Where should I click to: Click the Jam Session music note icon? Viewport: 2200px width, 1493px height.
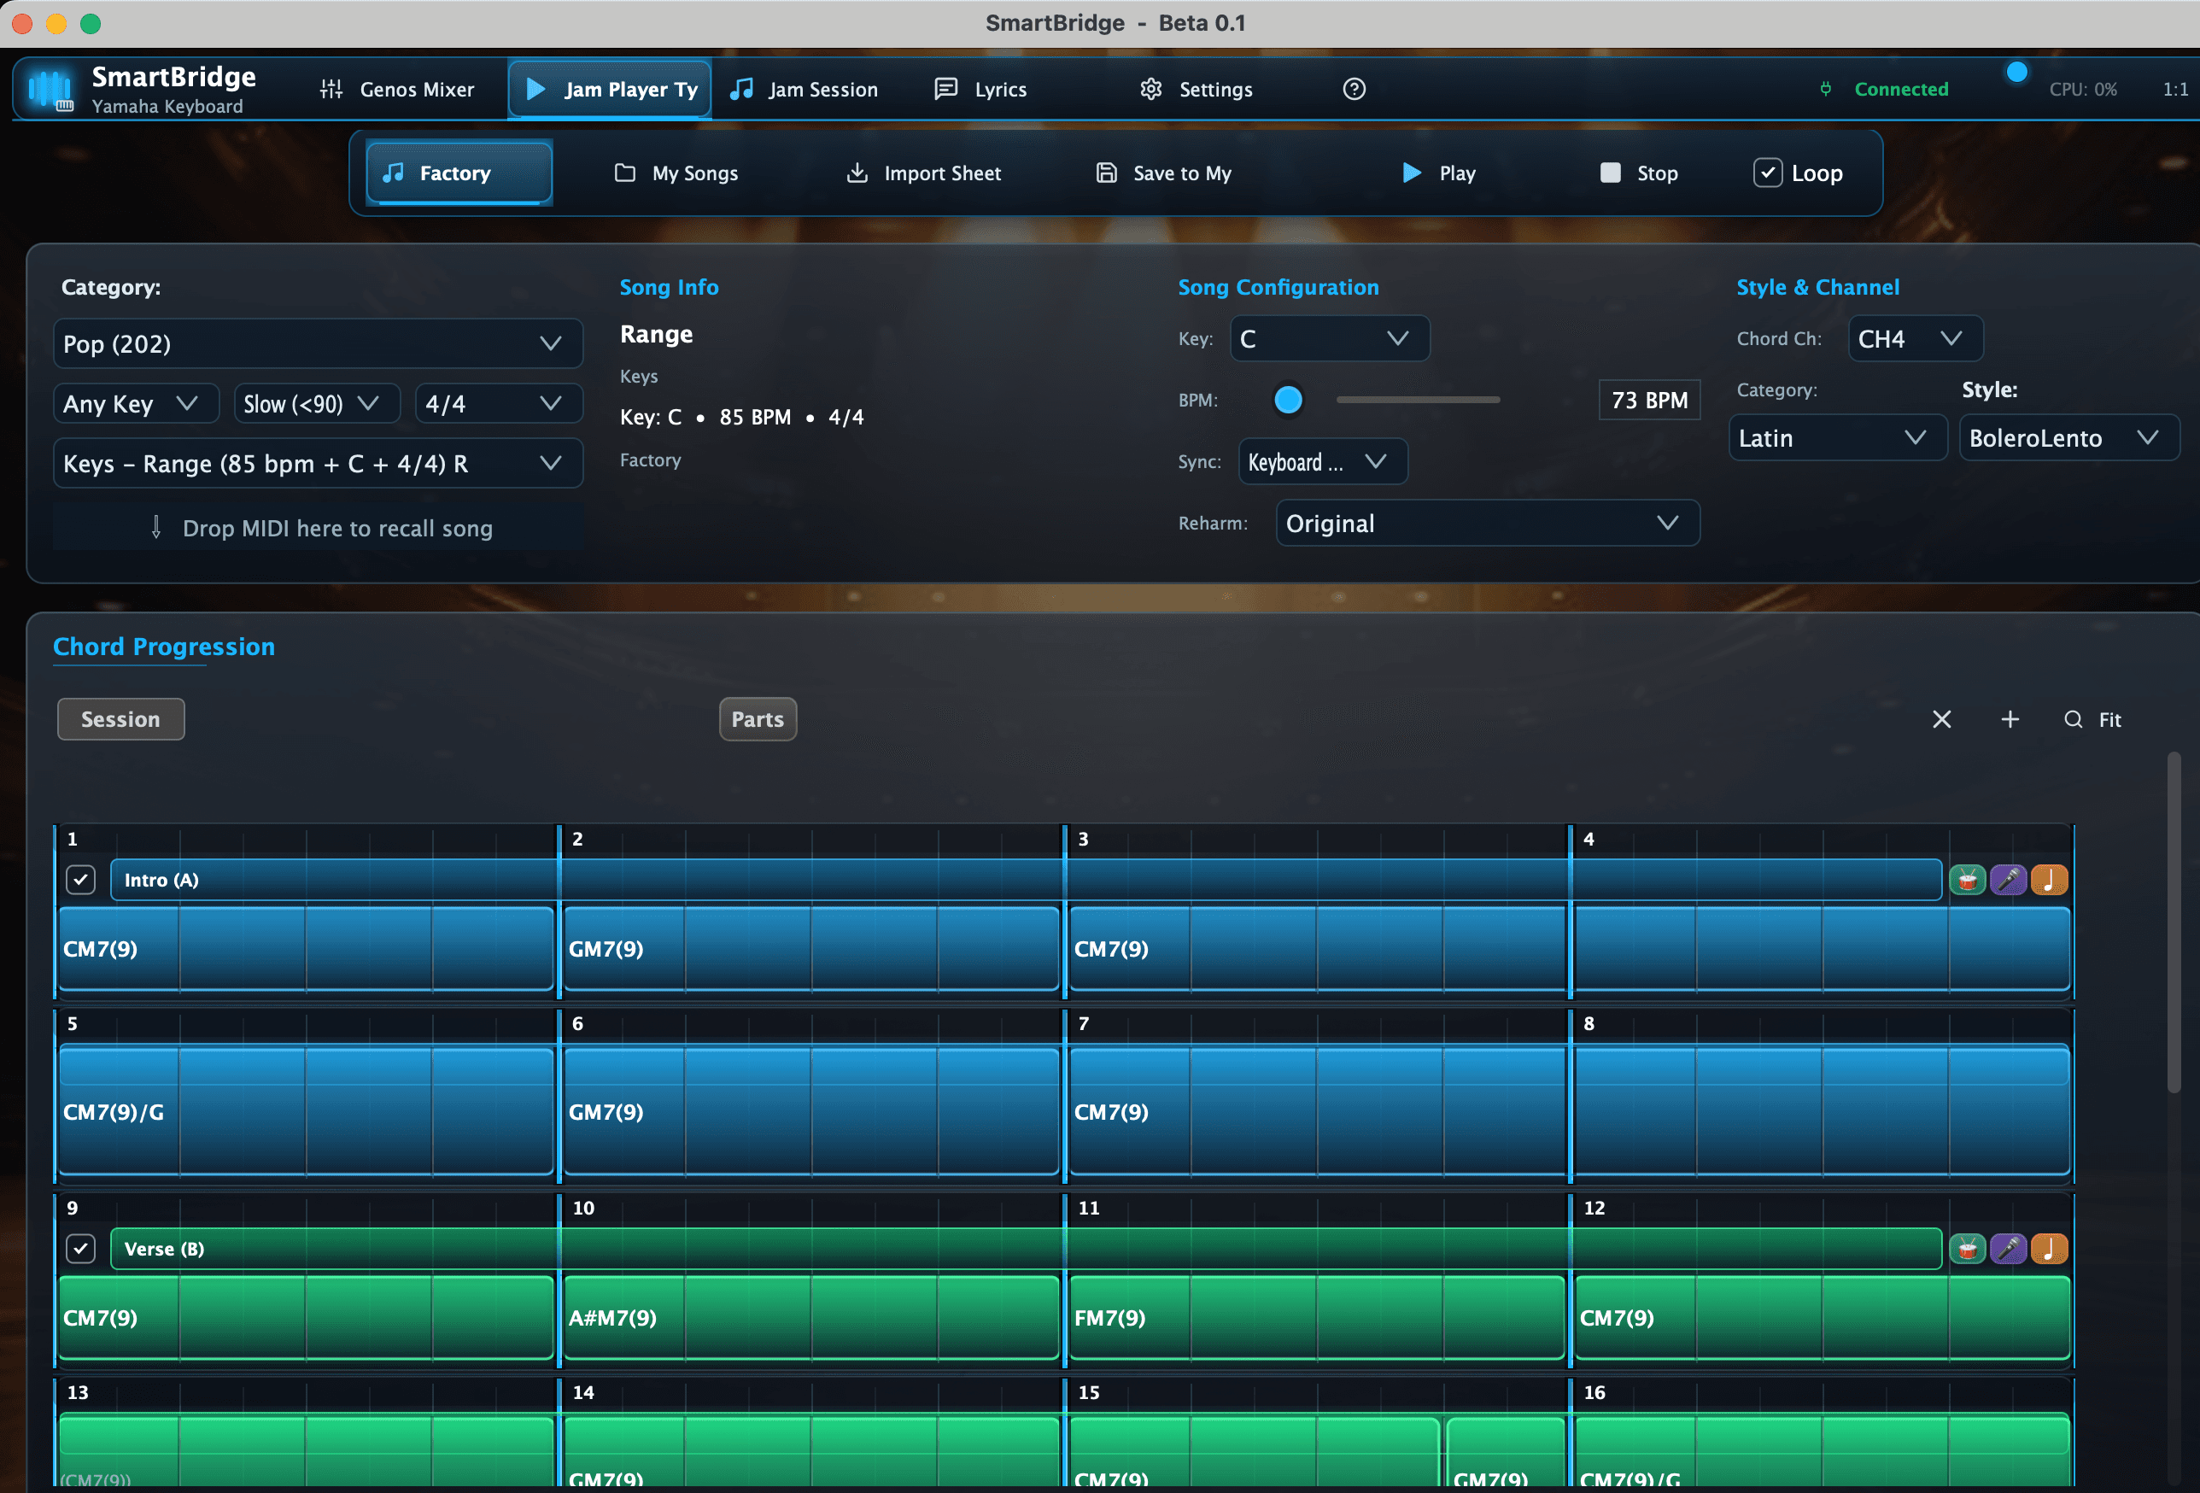point(741,89)
